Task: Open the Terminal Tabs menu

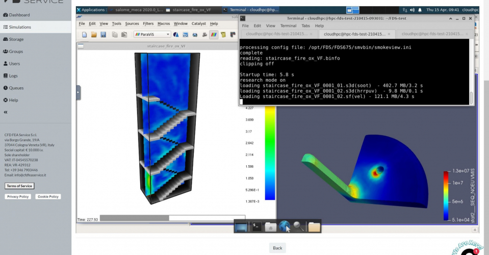Action: [x=305, y=26]
